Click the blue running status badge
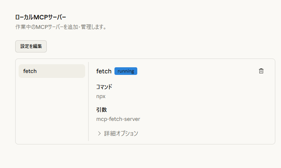Viewport: 281px width, 168px height. coord(125,71)
